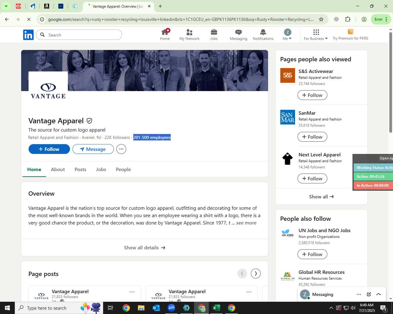Switch to the People tab
The image size is (393, 314).
(123, 169)
